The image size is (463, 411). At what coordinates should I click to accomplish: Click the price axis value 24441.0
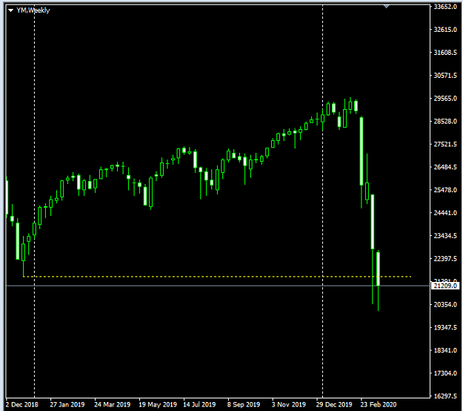(445, 213)
